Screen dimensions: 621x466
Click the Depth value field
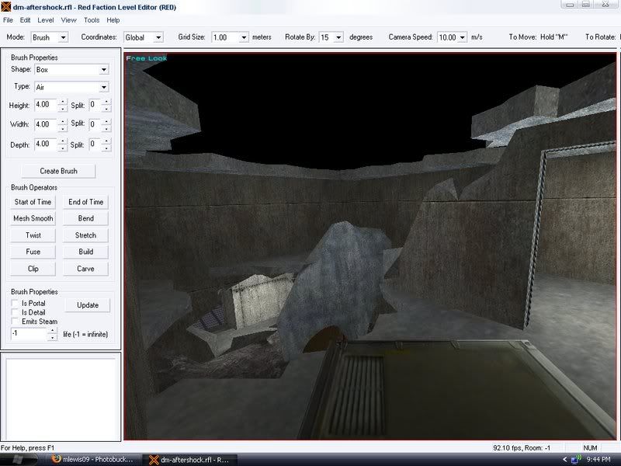(x=46, y=144)
